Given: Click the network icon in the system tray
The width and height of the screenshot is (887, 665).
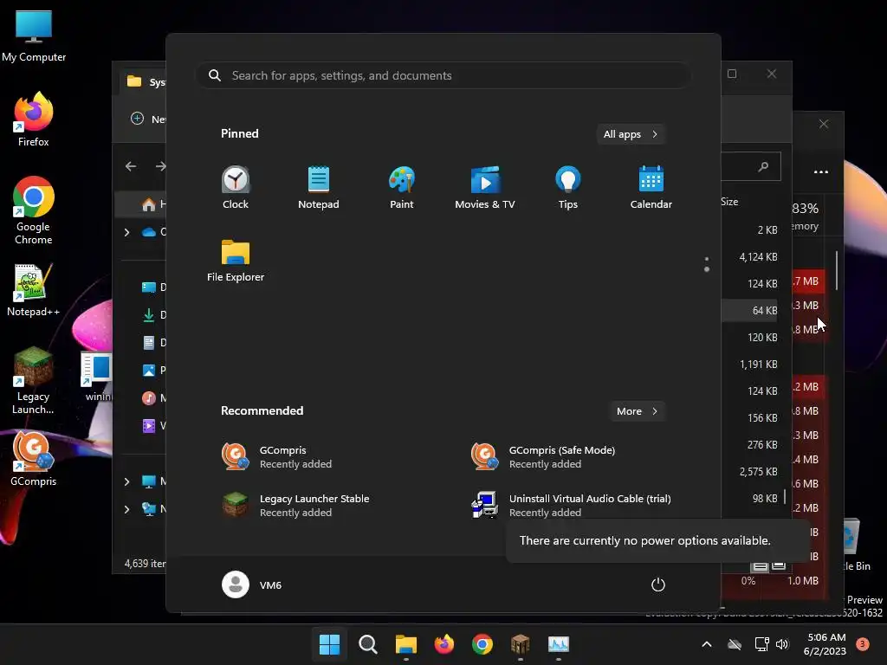Looking at the screenshot, I should [761, 644].
